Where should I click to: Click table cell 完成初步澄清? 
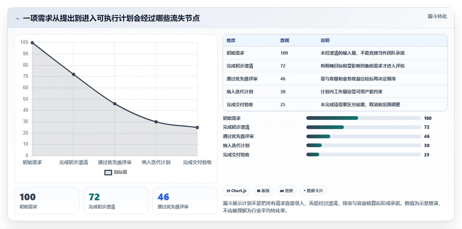(240, 66)
